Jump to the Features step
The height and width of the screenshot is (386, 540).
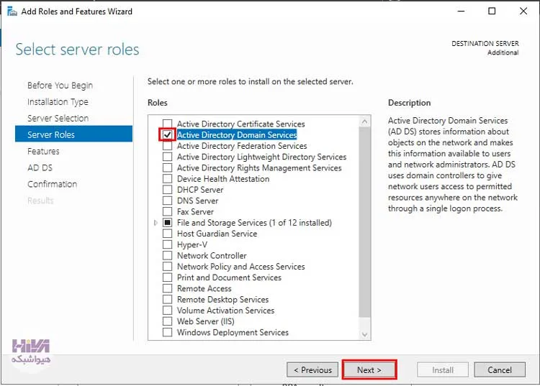[43, 151]
